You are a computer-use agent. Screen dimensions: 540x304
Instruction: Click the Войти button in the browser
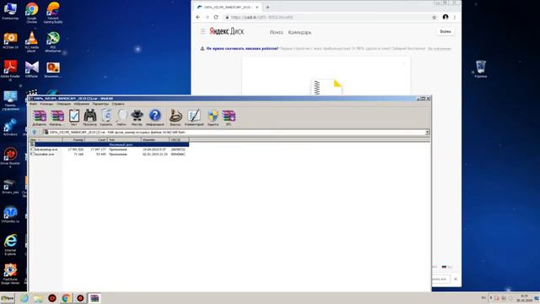click(445, 31)
